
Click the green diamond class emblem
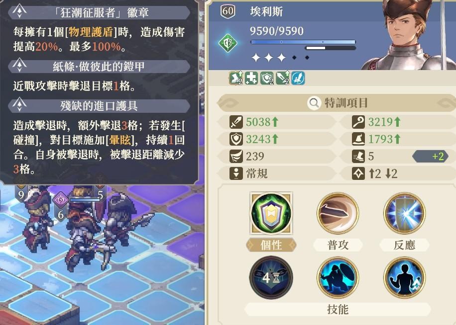coord(228,43)
